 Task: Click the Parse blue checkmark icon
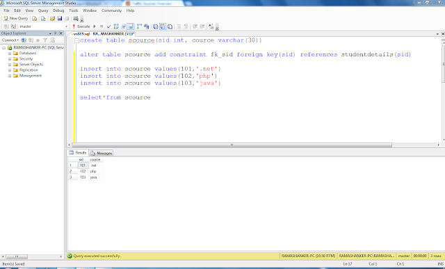pyautogui.click(x=108, y=26)
